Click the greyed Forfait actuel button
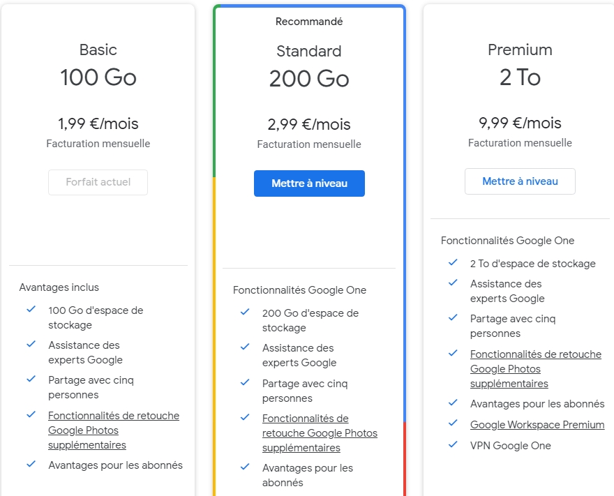 98,182
